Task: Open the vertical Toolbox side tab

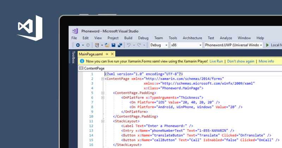Action: [x=73, y=57]
